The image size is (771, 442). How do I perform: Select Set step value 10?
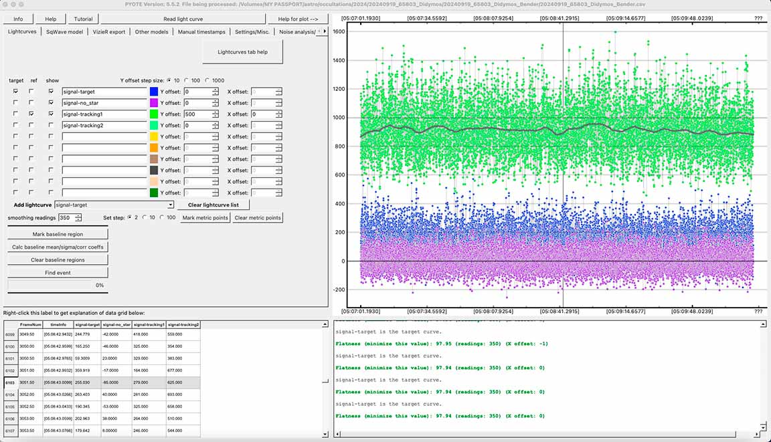tap(144, 217)
